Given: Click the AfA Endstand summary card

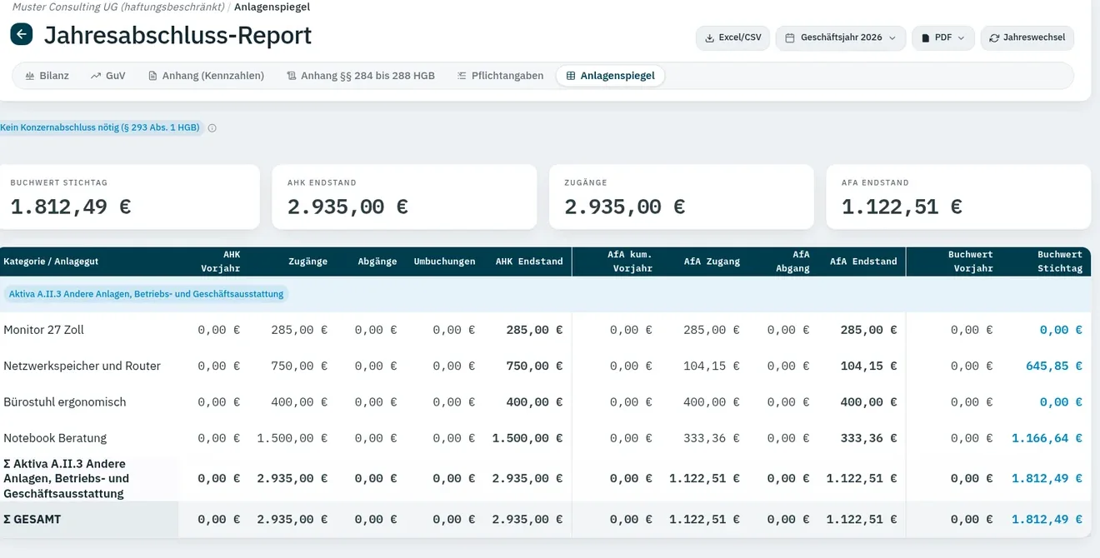Looking at the screenshot, I should [x=958, y=197].
